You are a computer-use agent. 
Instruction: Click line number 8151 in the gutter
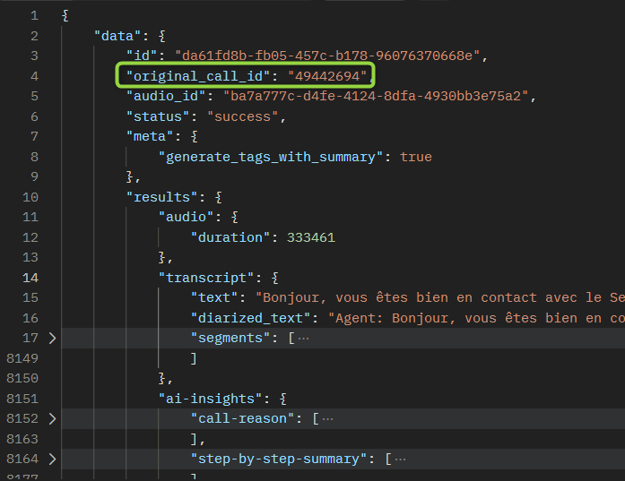[22, 399]
